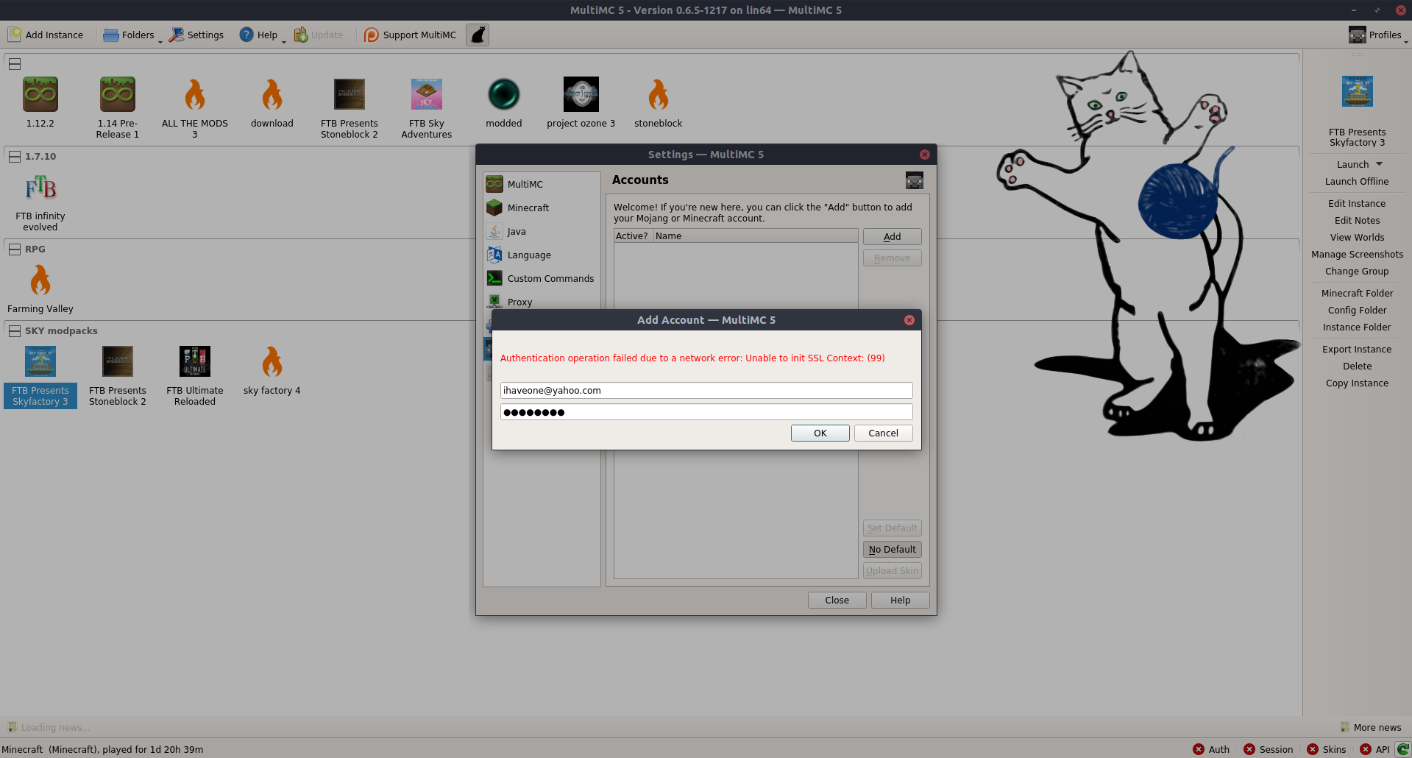Click the email field in Add Account

point(706,390)
